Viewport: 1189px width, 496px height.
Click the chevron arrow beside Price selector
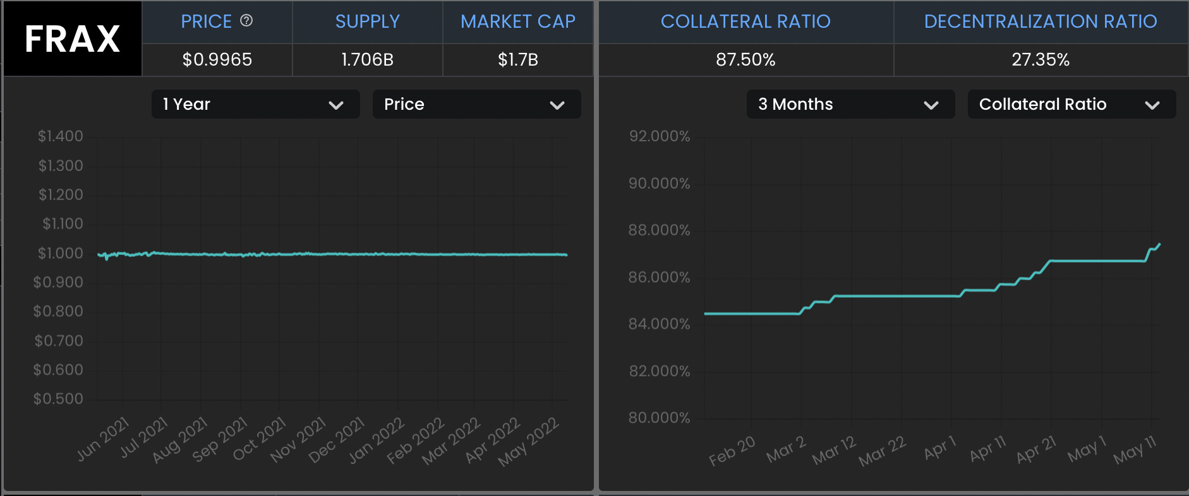pyautogui.click(x=557, y=105)
